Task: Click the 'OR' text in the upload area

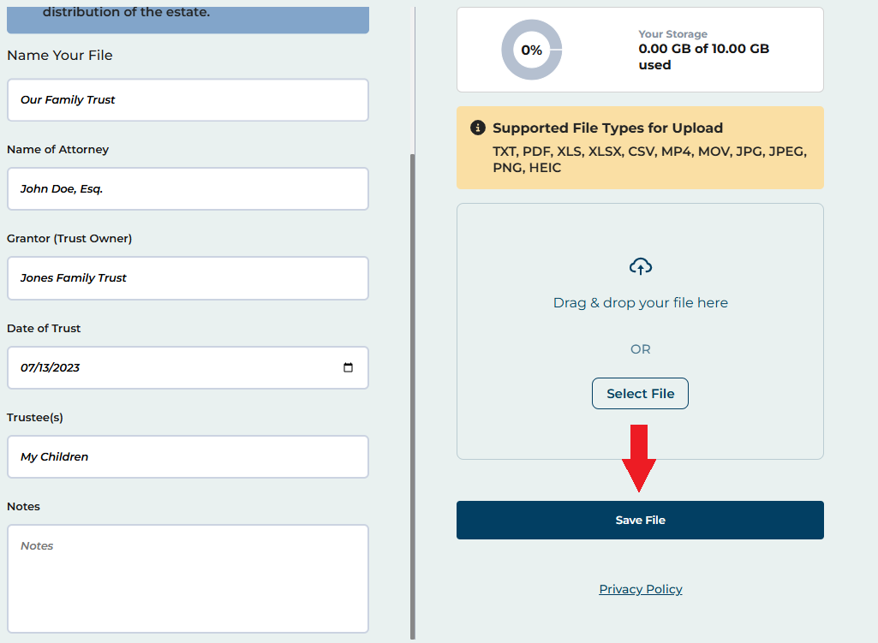Action: pos(640,349)
